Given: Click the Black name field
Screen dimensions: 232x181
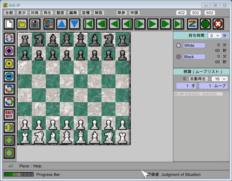Looking at the screenshot, I should pos(194,57).
